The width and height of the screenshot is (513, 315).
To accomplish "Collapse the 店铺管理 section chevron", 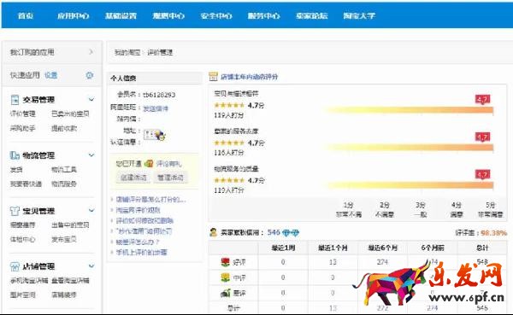I will pos(91,266).
